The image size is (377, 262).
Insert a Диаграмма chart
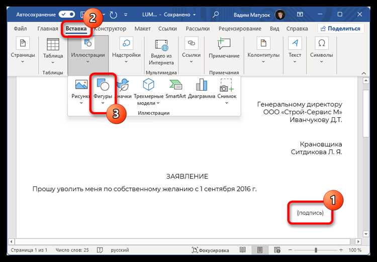tap(202, 89)
